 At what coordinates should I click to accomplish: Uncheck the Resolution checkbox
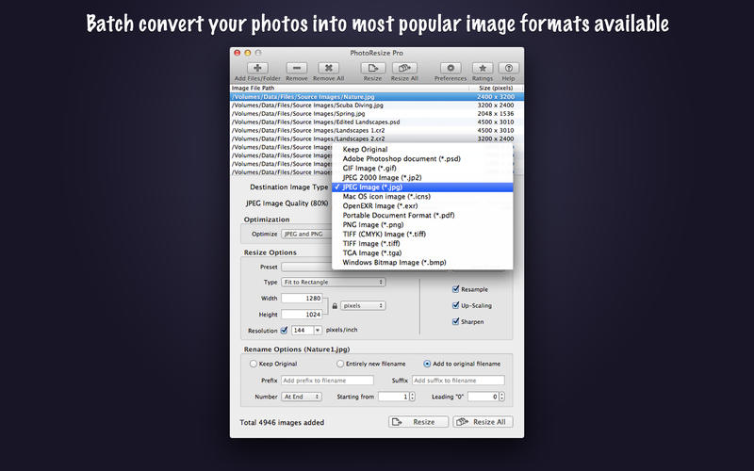285,331
